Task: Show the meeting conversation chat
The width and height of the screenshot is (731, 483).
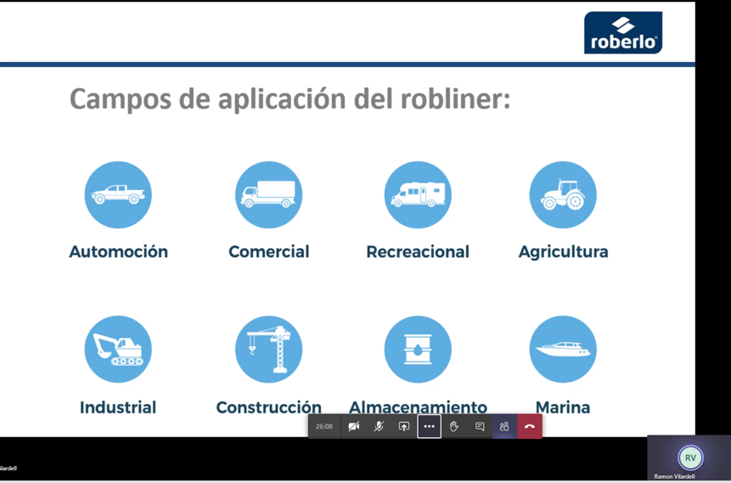Action: point(479,426)
